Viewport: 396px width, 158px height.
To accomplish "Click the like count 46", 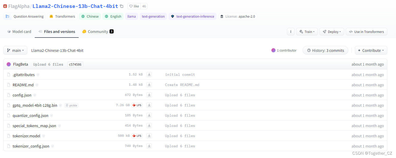I will click(144, 6).
